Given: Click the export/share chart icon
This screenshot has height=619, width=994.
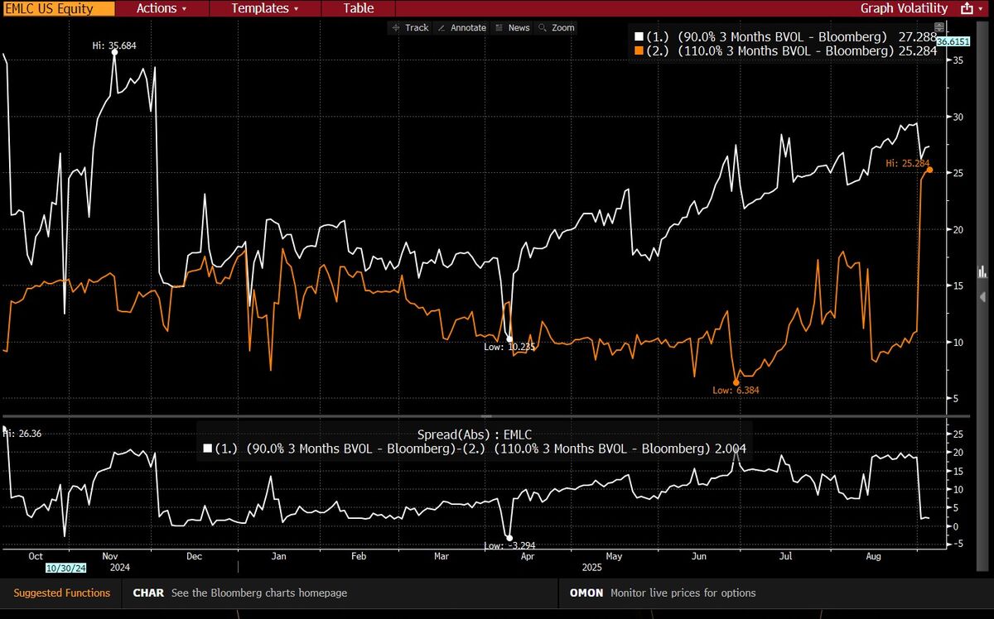Looking at the screenshot, I should click(x=966, y=8).
